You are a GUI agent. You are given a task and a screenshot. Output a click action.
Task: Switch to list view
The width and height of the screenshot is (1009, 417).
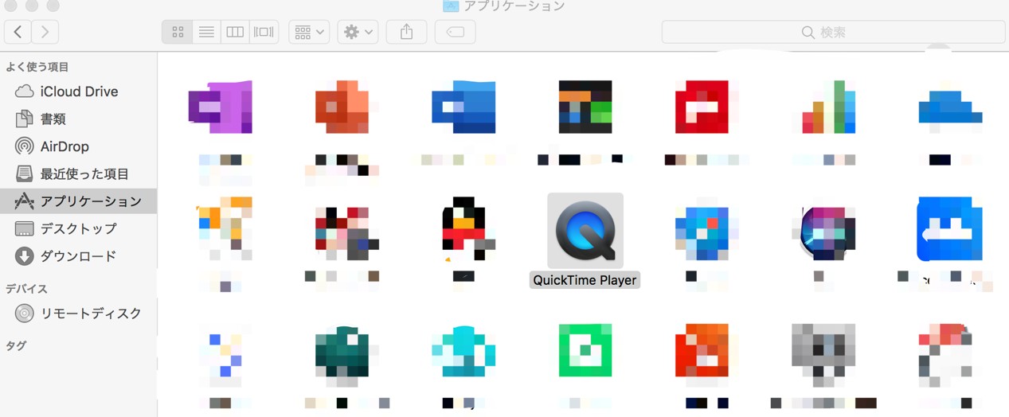[206, 32]
